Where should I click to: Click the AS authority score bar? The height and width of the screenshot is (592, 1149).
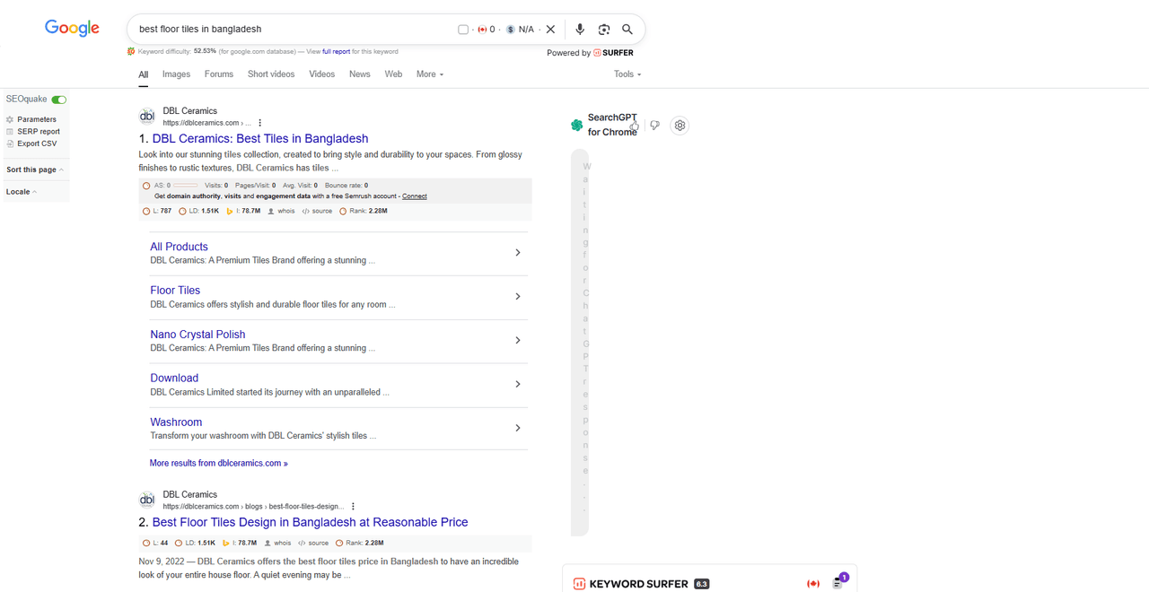(186, 186)
